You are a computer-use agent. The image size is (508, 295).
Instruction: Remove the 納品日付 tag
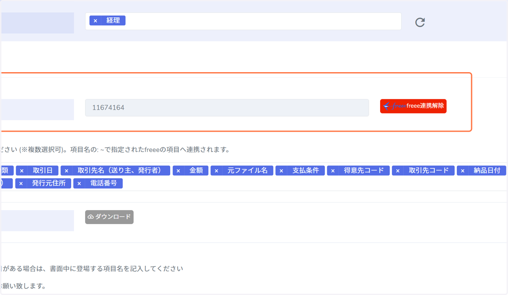[x=462, y=171]
